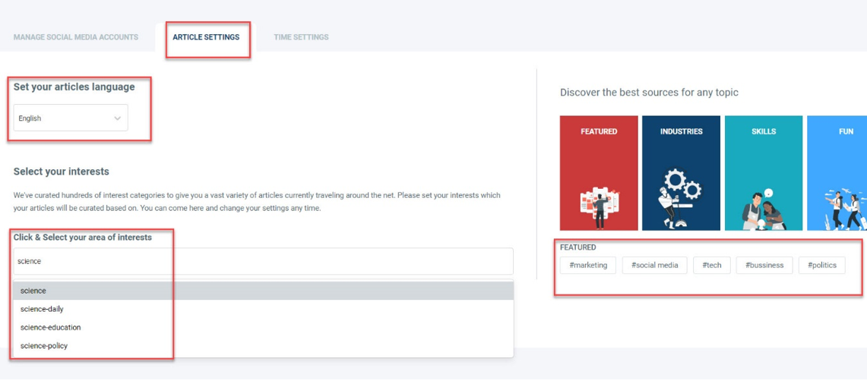Select the 'science-policy' suggestion
This screenshot has width=867, height=384.
click(x=263, y=345)
